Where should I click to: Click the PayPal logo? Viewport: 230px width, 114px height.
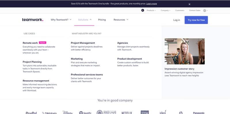coord(31,113)
